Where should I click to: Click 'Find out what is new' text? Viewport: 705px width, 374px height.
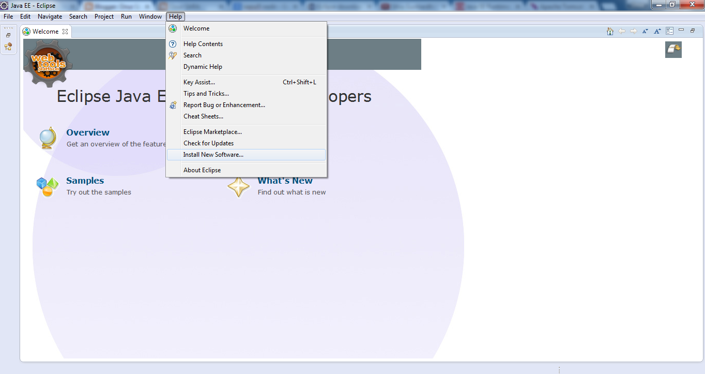[x=292, y=192]
